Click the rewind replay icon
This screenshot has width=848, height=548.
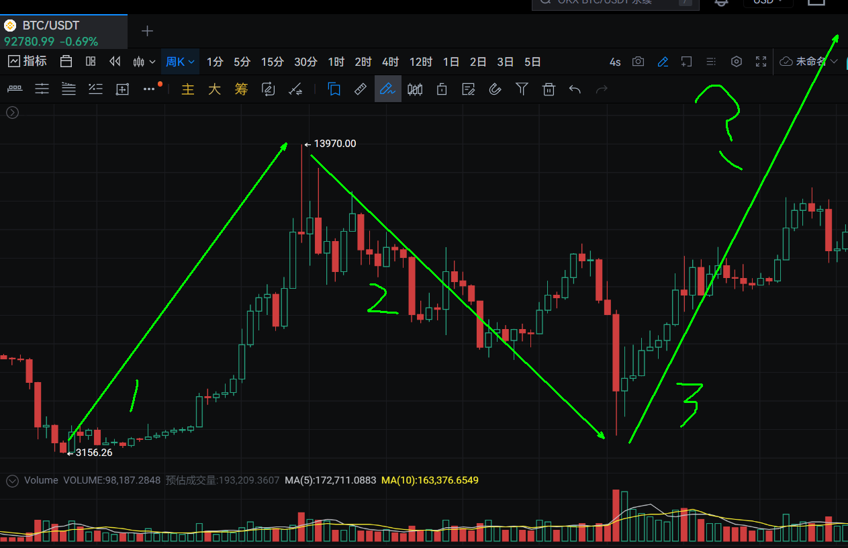click(115, 62)
